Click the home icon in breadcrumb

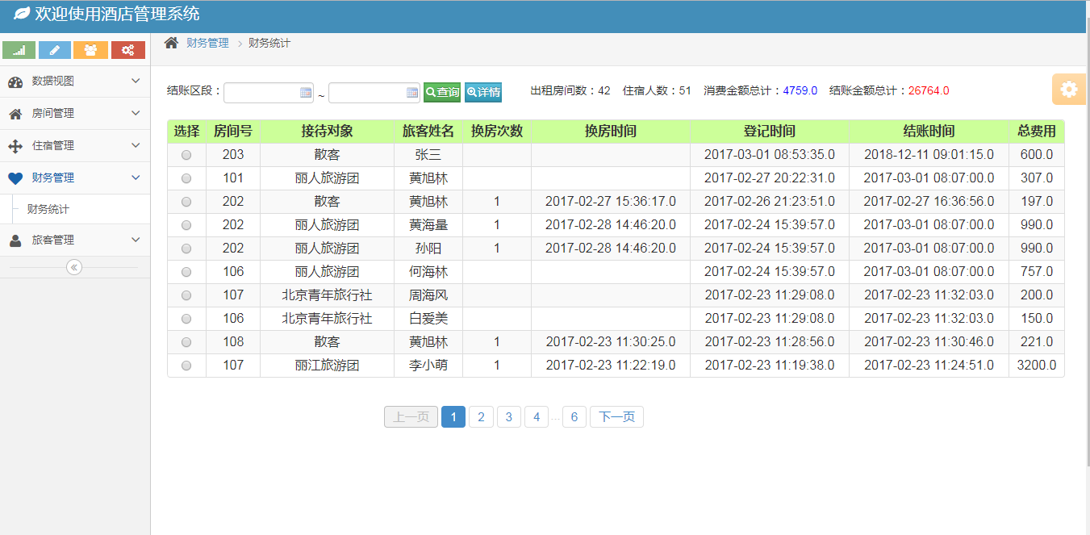click(x=171, y=43)
